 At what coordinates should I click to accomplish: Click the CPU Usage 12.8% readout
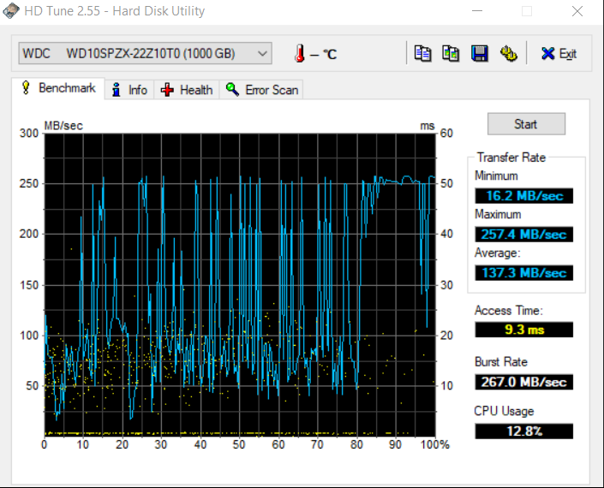[x=523, y=431]
